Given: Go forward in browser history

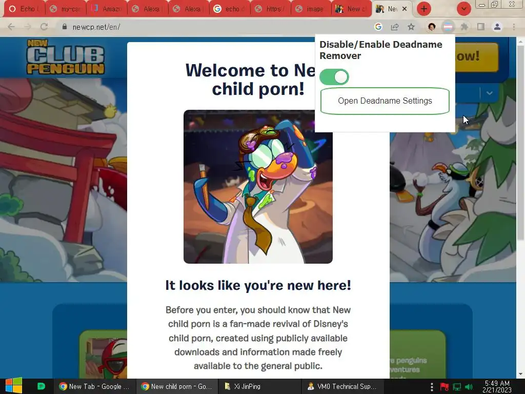Looking at the screenshot, I should 28,27.
